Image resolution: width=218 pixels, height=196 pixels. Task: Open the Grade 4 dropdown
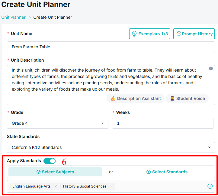pyautogui.click(x=58, y=123)
